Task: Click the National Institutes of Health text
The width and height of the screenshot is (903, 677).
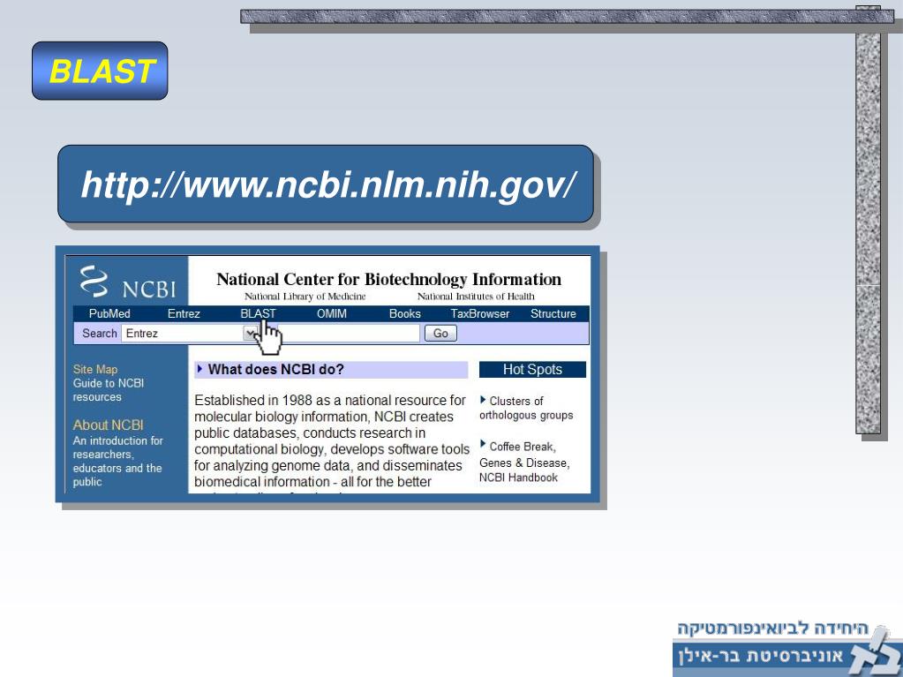Action: click(476, 297)
